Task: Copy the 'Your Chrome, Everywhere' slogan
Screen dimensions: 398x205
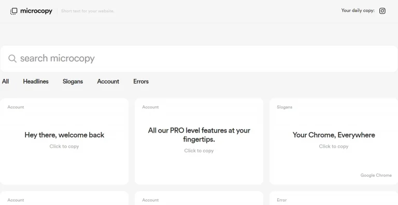Action: 334,141
